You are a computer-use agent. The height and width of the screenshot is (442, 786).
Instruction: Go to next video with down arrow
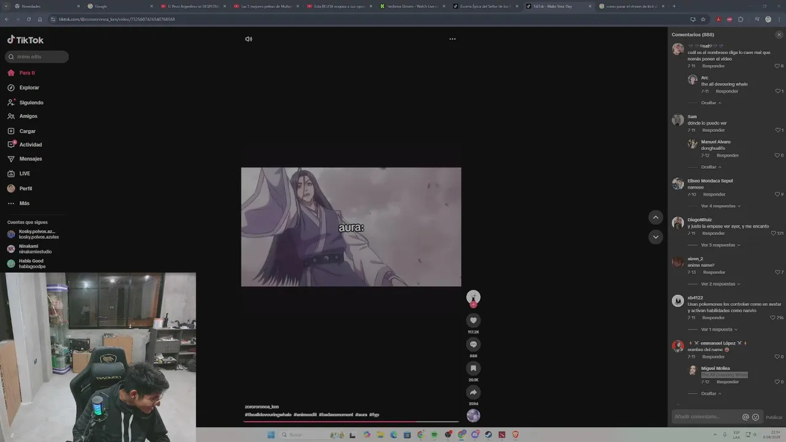pyautogui.click(x=655, y=237)
